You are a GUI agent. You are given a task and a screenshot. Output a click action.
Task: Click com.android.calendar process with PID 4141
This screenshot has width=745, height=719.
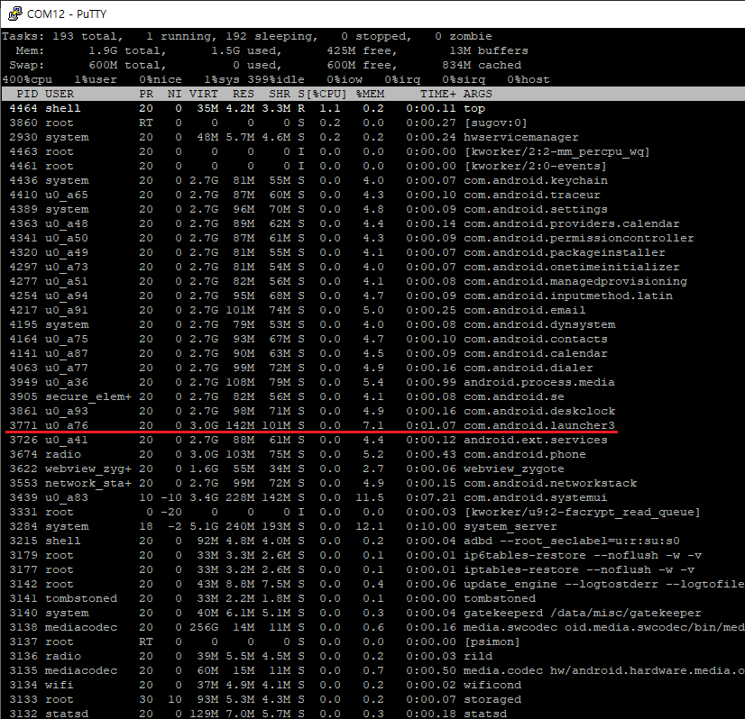click(536, 353)
